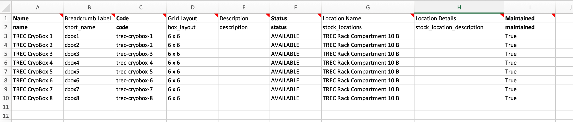The height and width of the screenshot is (122, 573).
Task: Click empty Description cell in CryoBox 1 row
Action: coord(244,36)
